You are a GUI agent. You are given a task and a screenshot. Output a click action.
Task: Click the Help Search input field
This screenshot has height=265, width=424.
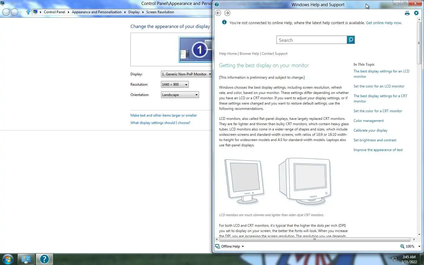312,40
